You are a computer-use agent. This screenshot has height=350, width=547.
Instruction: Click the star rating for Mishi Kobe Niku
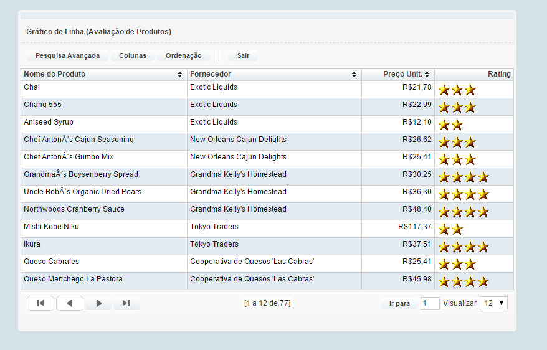[450, 229]
